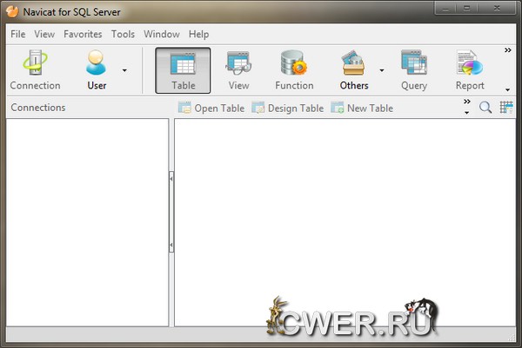This screenshot has width=522, height=348.
Task: Open the File menu
Action: (x=17, y=34)
